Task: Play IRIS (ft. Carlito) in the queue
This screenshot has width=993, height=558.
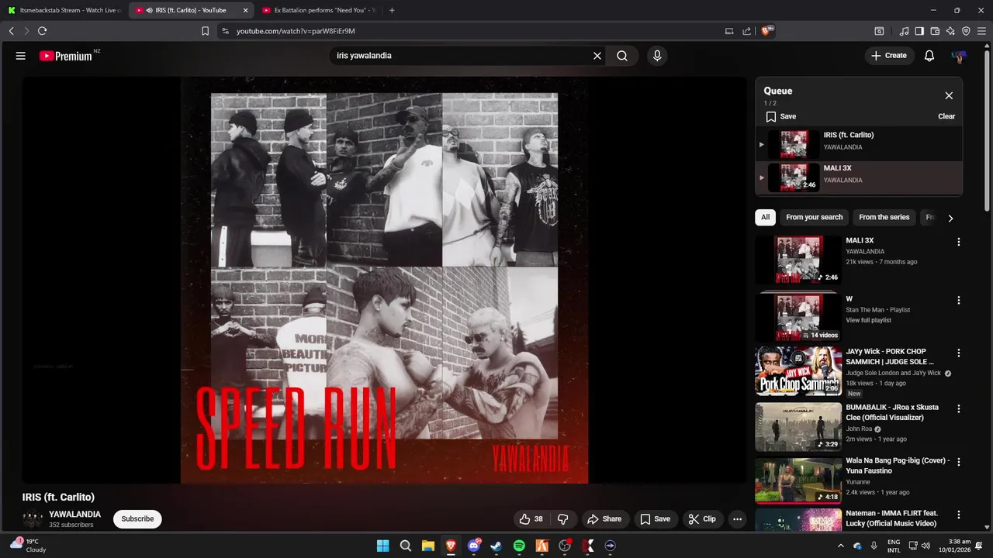Action: pyautogui.click(x=859, y=144)
